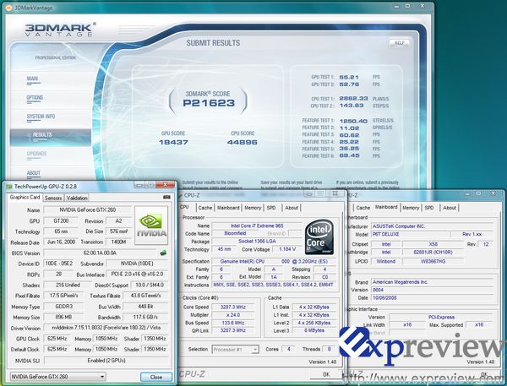
Task: Open the SPD tab in right CPU-Z window
Action: [429, 208]
